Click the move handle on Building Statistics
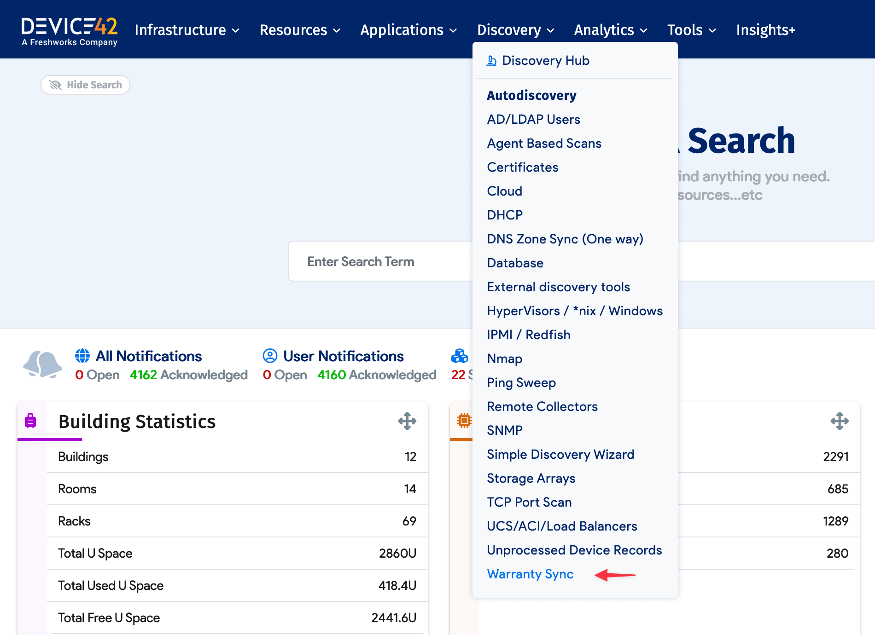875x635 pixels. click(x=407, y=421)
